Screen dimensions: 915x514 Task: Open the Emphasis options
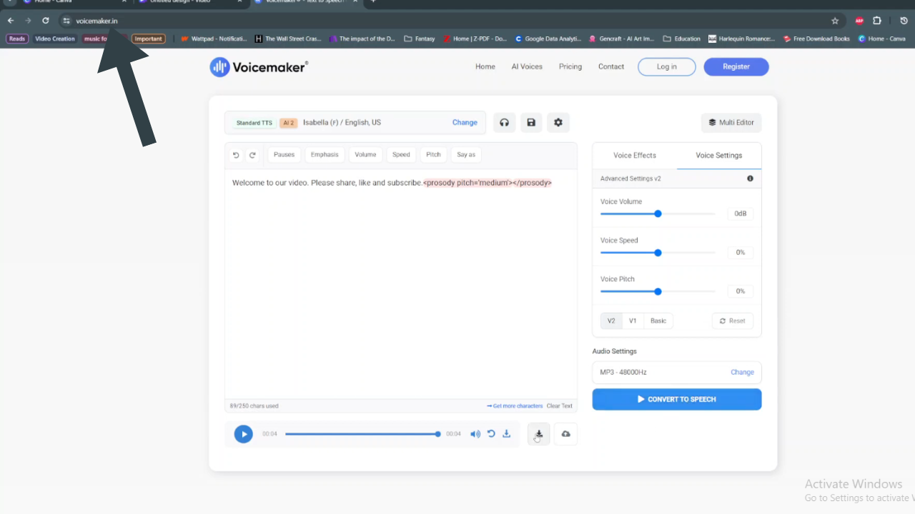coord(325,155)
